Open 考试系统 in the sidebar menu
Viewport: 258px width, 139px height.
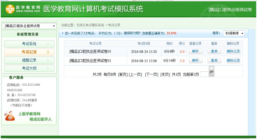(x=29, y=44)
